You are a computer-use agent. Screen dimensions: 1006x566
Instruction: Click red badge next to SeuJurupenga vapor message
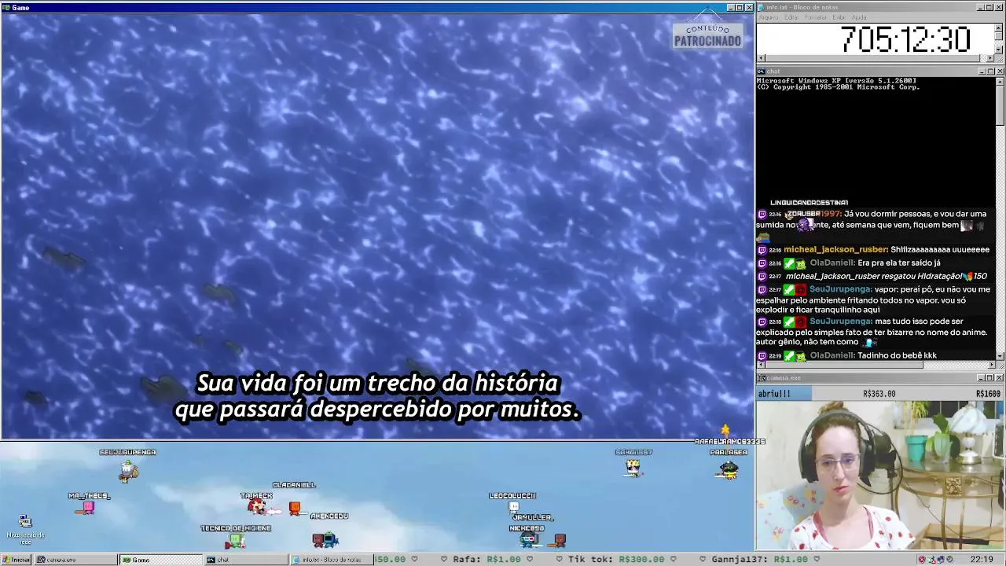[x=801, y=289]
